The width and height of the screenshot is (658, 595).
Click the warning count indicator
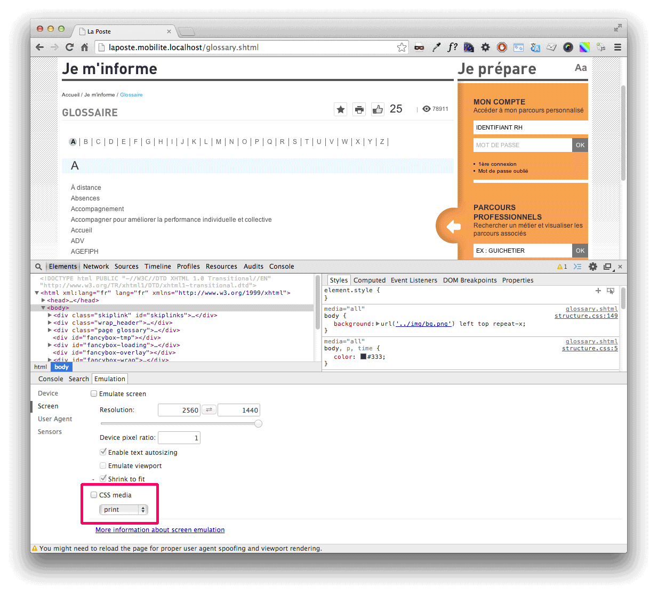(562, 267)
